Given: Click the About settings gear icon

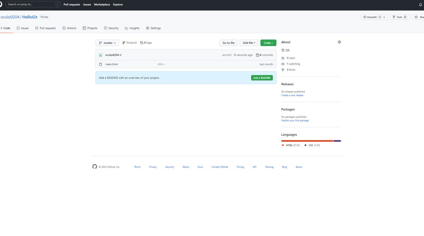Looking at the screenshot, I should pos(339,42).
